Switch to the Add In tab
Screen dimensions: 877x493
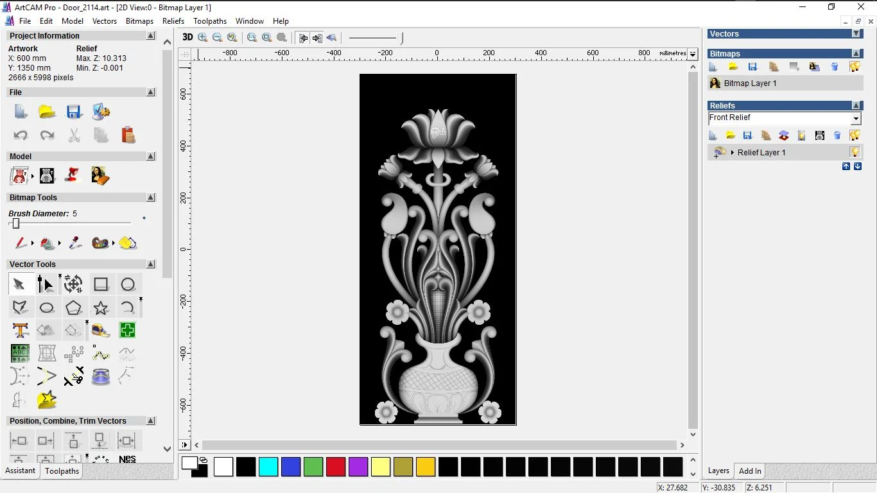(750, 471)
